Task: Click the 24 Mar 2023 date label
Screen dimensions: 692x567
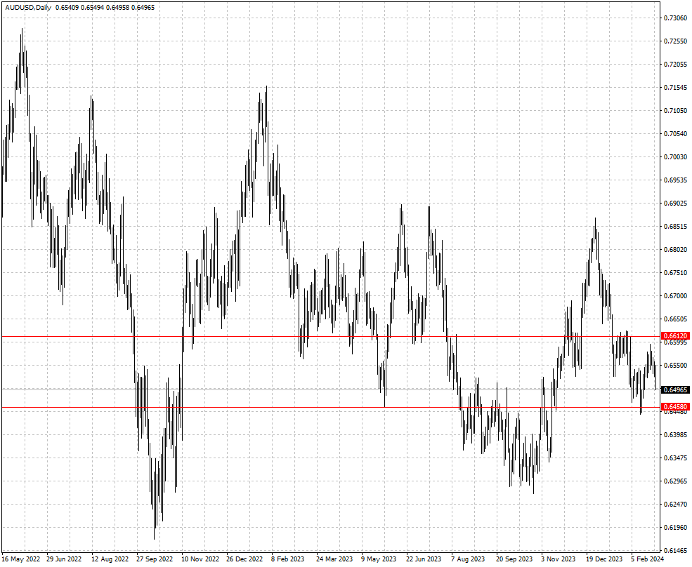Action: 334,559
